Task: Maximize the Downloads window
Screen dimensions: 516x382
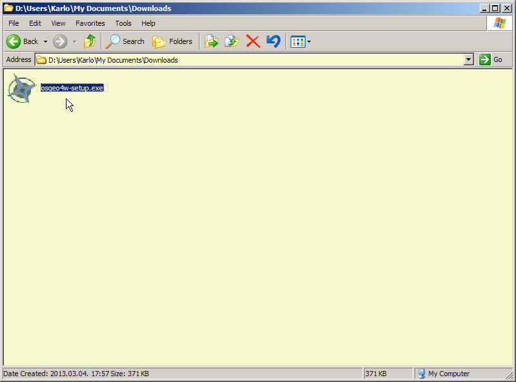Action: click(x=495, y=8)
